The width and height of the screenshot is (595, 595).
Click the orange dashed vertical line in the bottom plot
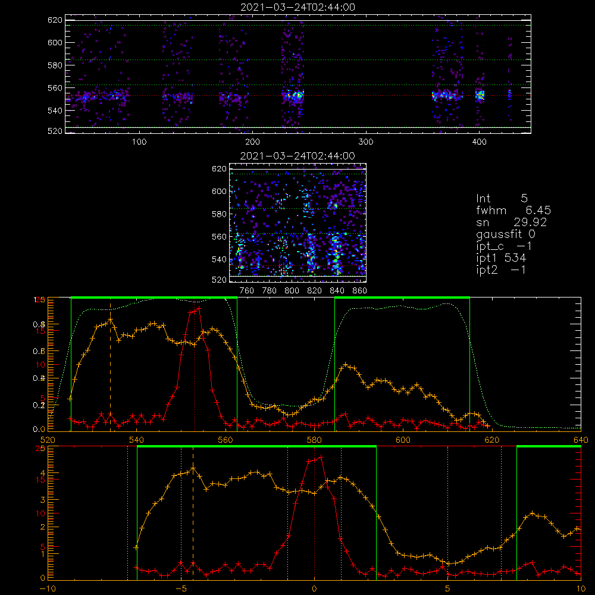coord(193,514)
